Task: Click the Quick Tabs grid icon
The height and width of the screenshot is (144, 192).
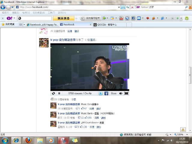Action: click(x=21, y=25)
